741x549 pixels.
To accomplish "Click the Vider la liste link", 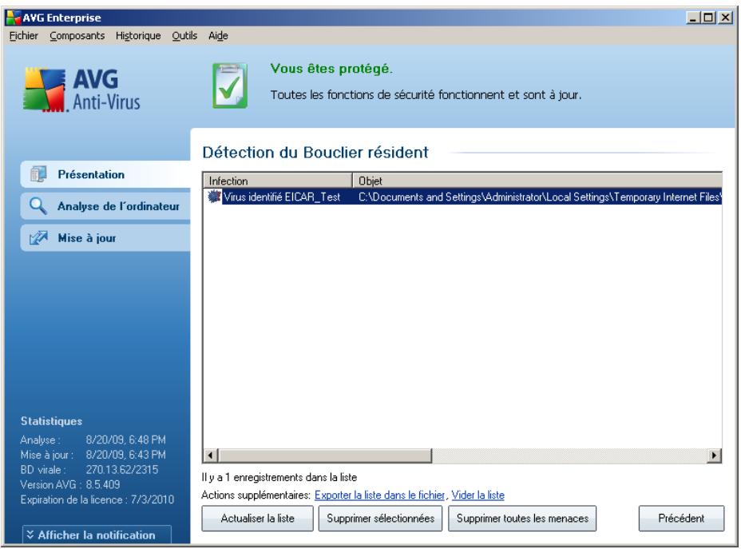I will [477, 495].
